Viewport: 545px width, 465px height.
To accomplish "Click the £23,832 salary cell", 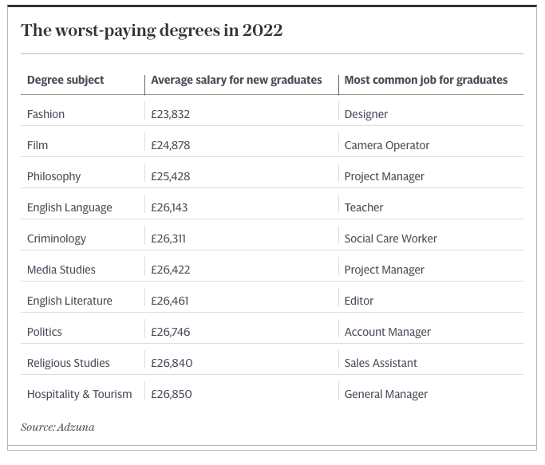I will pos(170,114).
